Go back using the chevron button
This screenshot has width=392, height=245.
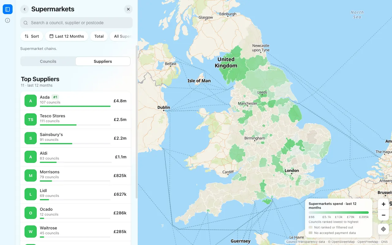(24, 9)
